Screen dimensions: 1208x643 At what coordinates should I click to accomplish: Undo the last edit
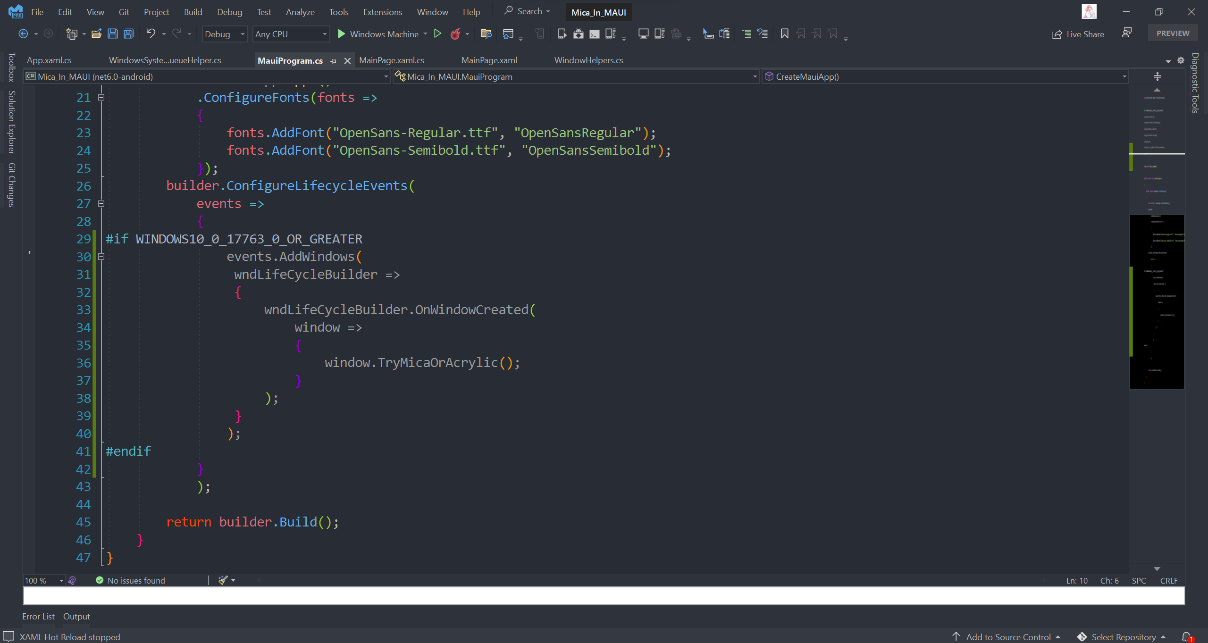coord(151,33)
